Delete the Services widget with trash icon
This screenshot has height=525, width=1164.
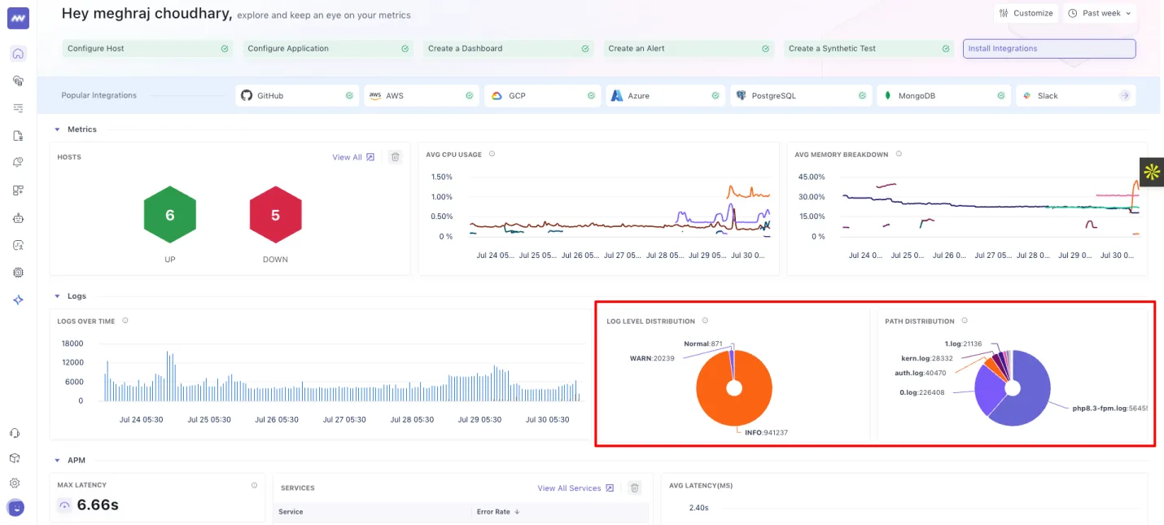pos(635,488)
